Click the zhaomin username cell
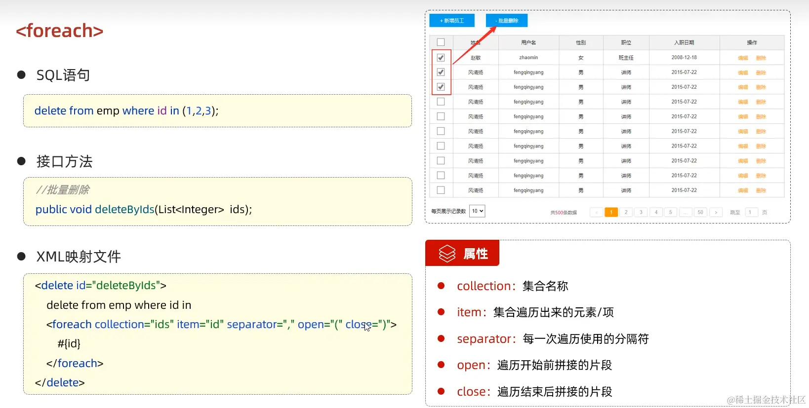This screenshot has height=408, width=809. (528, 58)
